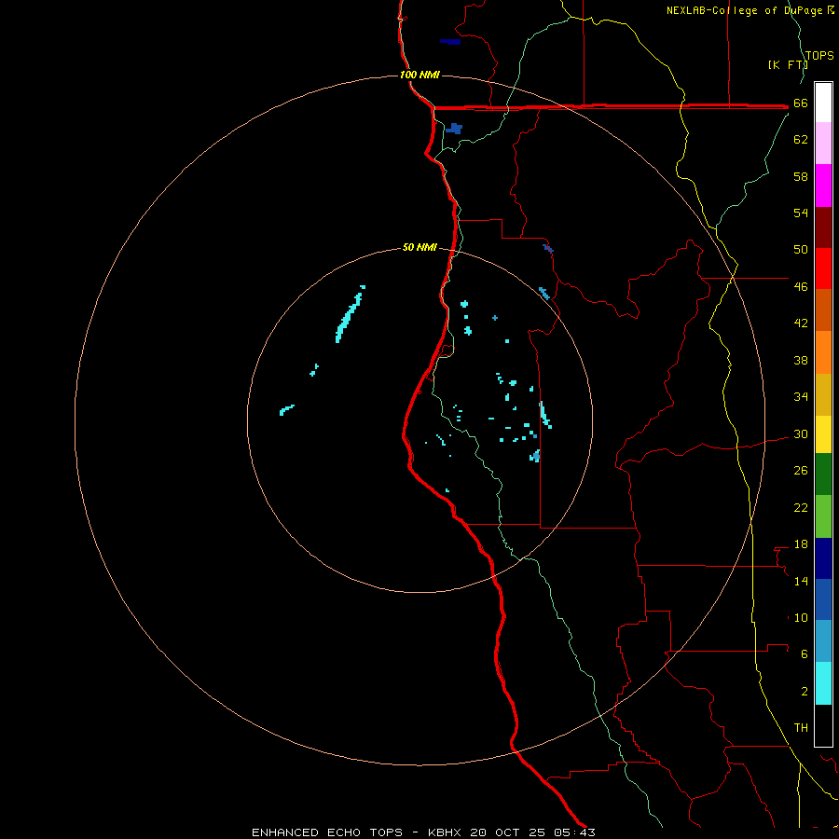Select the magenta legend color band
Screen dimensions: 839x839
(823, 186)
